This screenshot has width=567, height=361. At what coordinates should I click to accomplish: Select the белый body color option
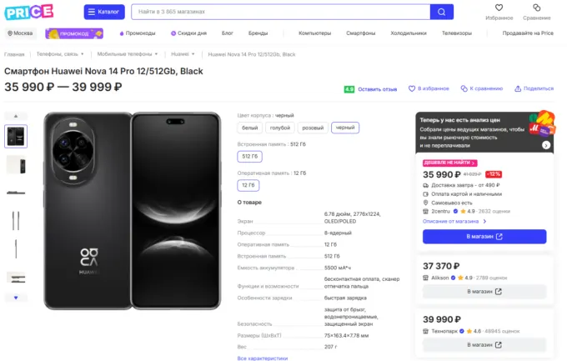click(250, 128)
